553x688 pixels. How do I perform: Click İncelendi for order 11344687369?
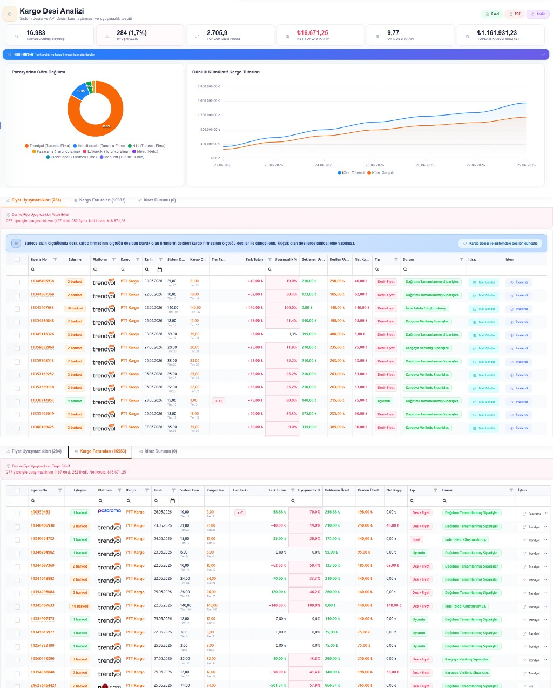coord(519,295)
